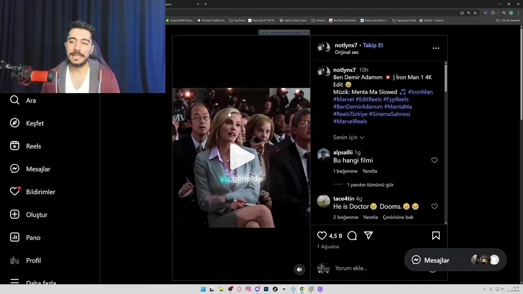The height and width of the screenshot is (294, 523).
Task: Open TikTok from the taskbar
Action: [x=275, y=289]
